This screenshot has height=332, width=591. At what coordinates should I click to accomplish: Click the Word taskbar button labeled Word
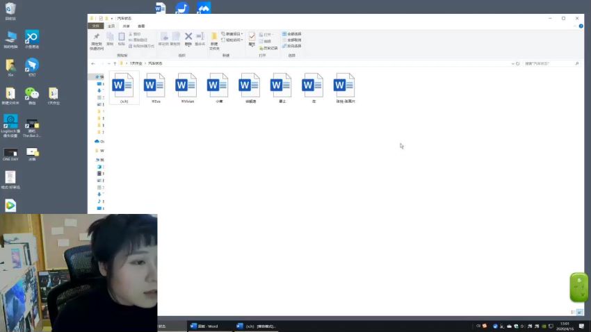[209, 326]
